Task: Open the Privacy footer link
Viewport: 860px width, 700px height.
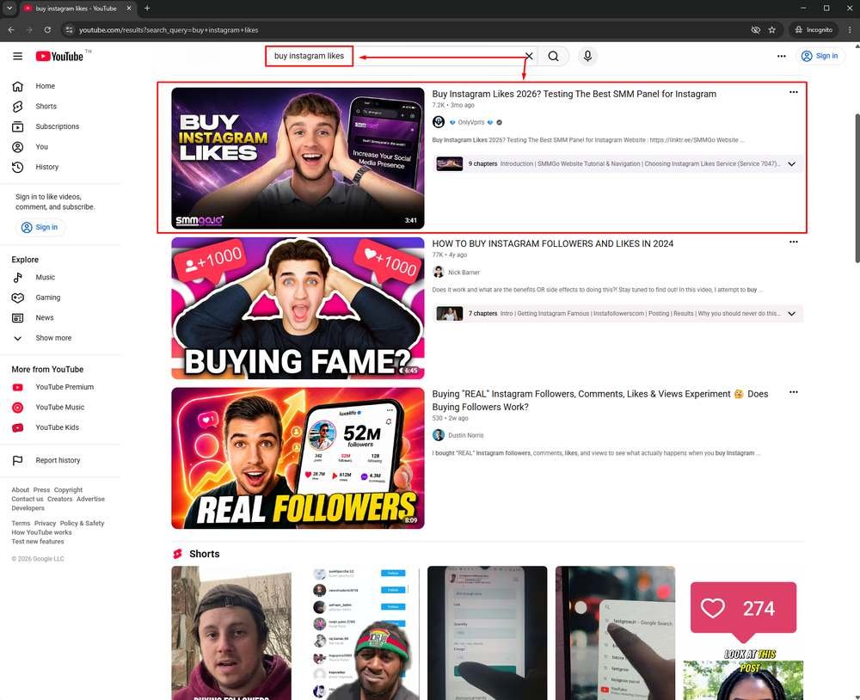Action: click(x=45, y=524)
